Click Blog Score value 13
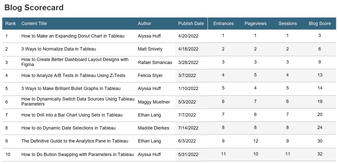 (320, 75)
